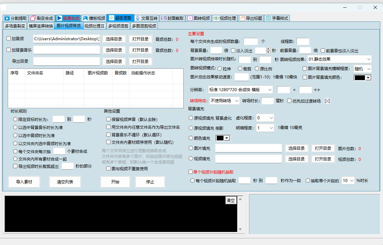Viewport: 383px width, 245px height.
Task: Select the 模板视频 icon tab
Action: pyautogui.click(x=85, y=18)
